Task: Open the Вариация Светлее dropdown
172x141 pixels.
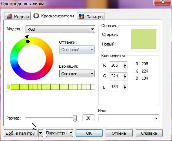Action: [x=77, y=74]
